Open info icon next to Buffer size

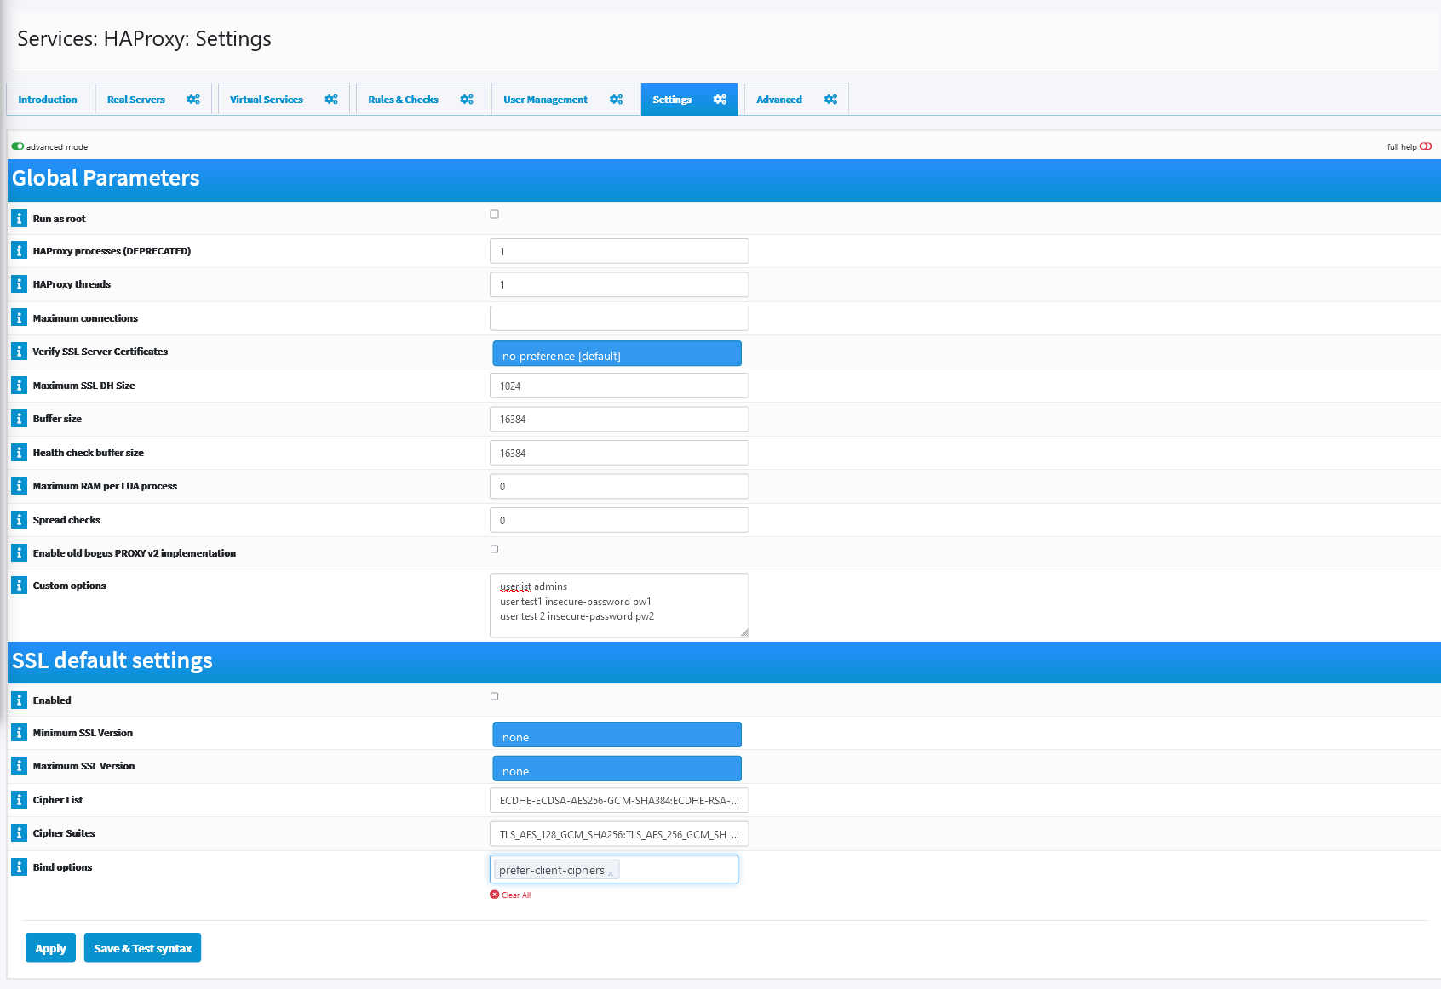click(19, 419)
